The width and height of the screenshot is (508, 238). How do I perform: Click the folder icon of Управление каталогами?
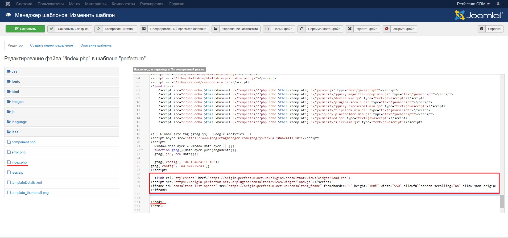[216, 29]
